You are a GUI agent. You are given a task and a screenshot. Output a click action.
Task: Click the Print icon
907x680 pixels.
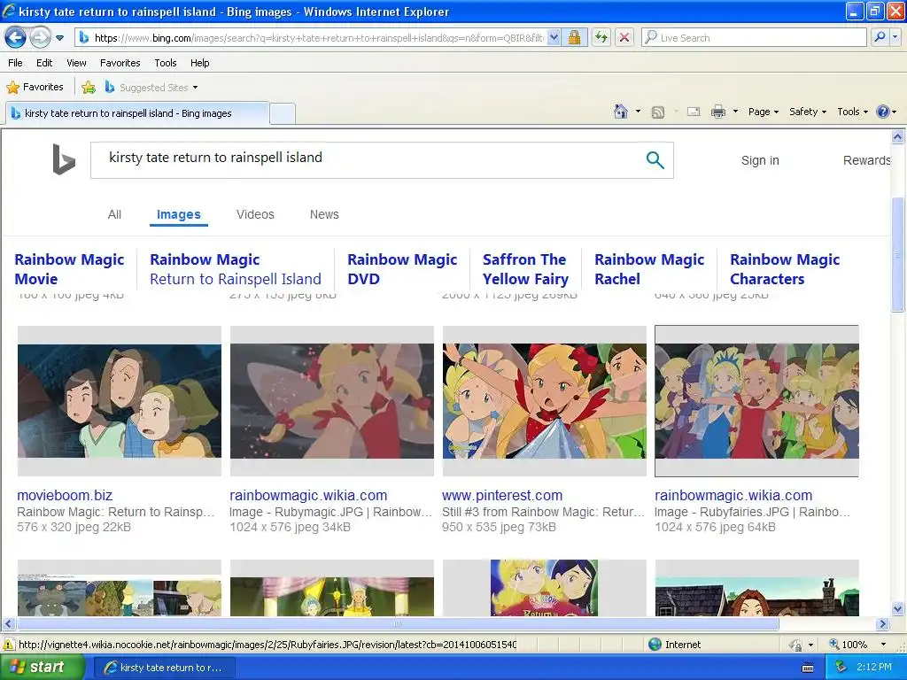[x=717, y=112]
